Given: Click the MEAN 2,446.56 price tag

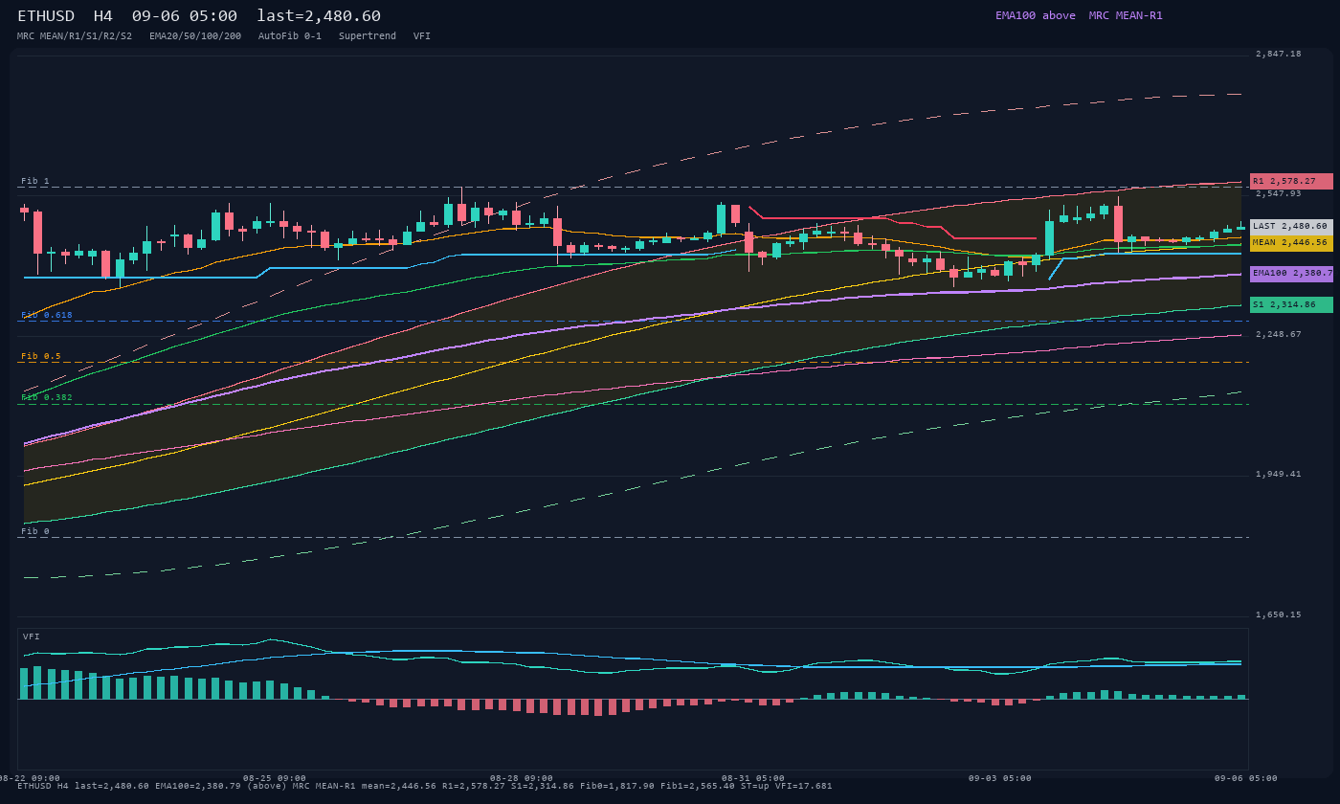Looking at the screenshot, I should tap(1291, 243).
